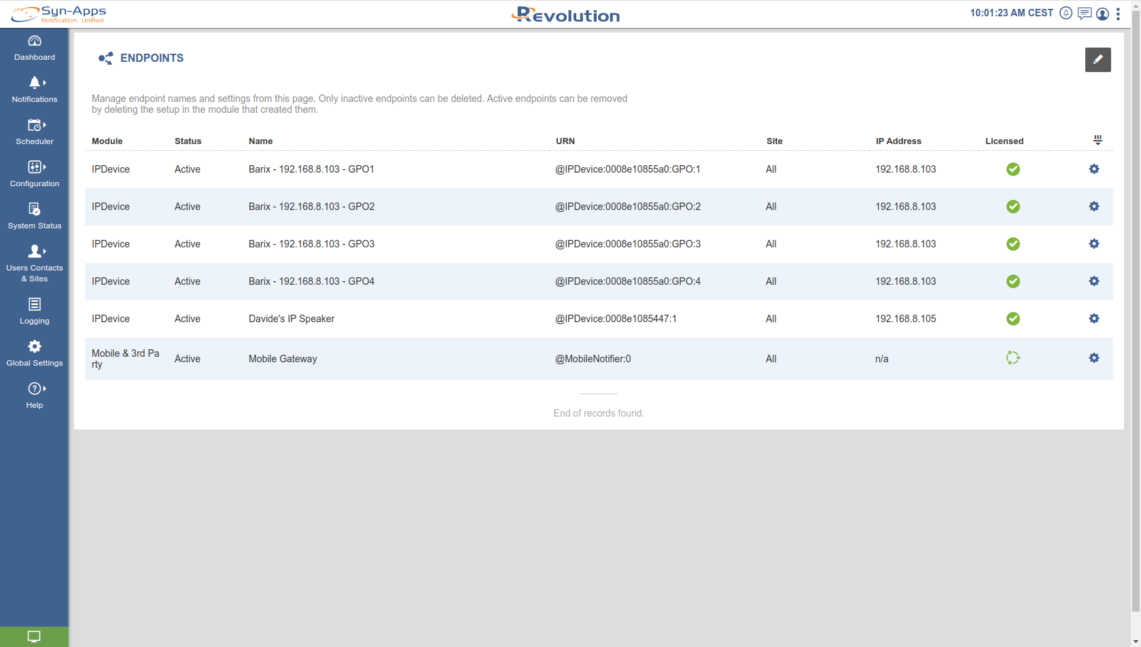Open the vertical three-dot menu in header

(1118, 14)
